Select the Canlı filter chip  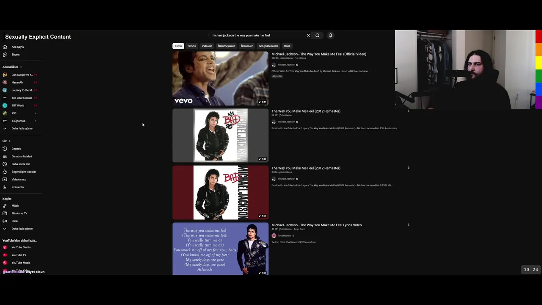click(287, 46)
